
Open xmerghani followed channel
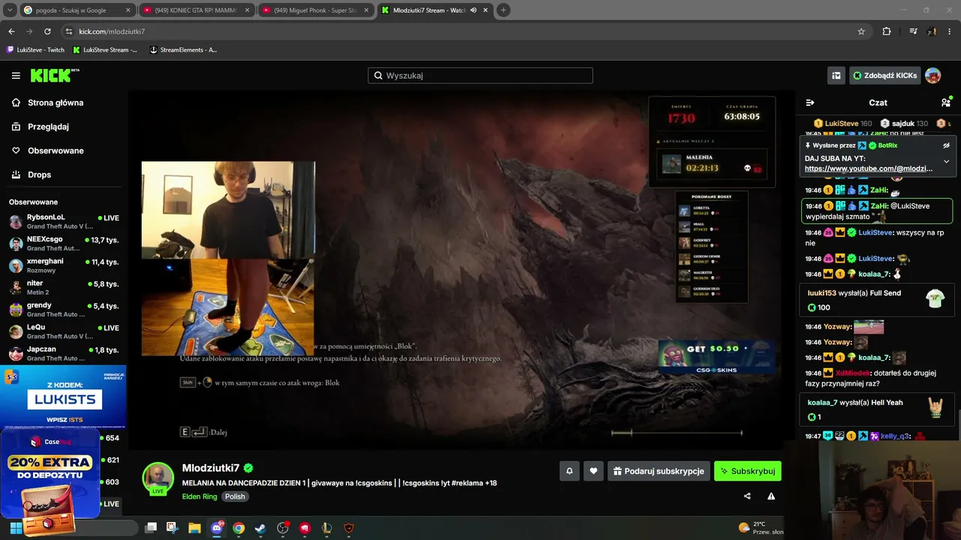click(64, 265)
